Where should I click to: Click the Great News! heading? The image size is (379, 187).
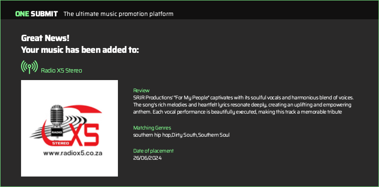point(45,38)
